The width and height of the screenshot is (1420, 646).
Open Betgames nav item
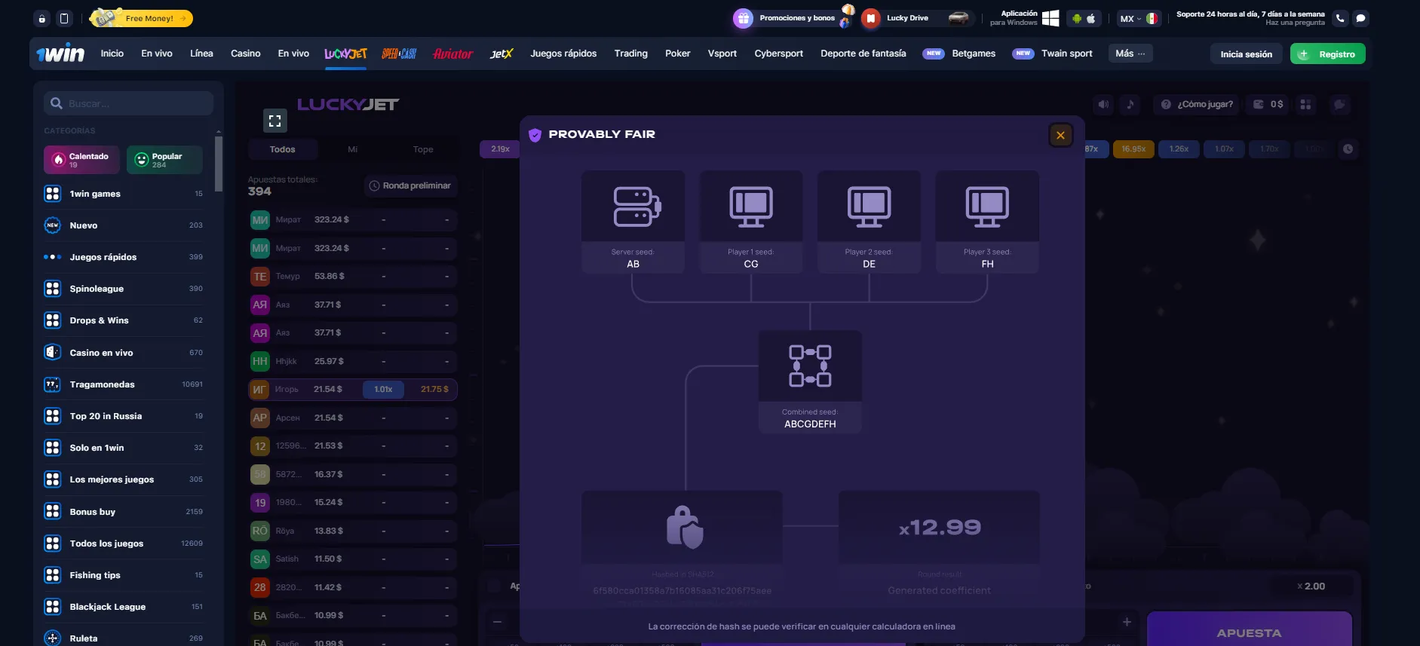[x=974, y=54]
